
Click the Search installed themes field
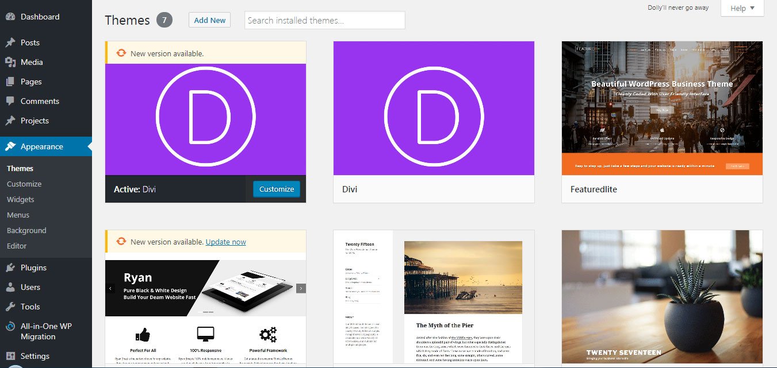(324, 20)
